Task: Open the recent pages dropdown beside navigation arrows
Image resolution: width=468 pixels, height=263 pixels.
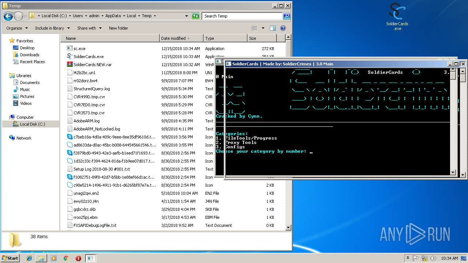Action: point(25,16)
